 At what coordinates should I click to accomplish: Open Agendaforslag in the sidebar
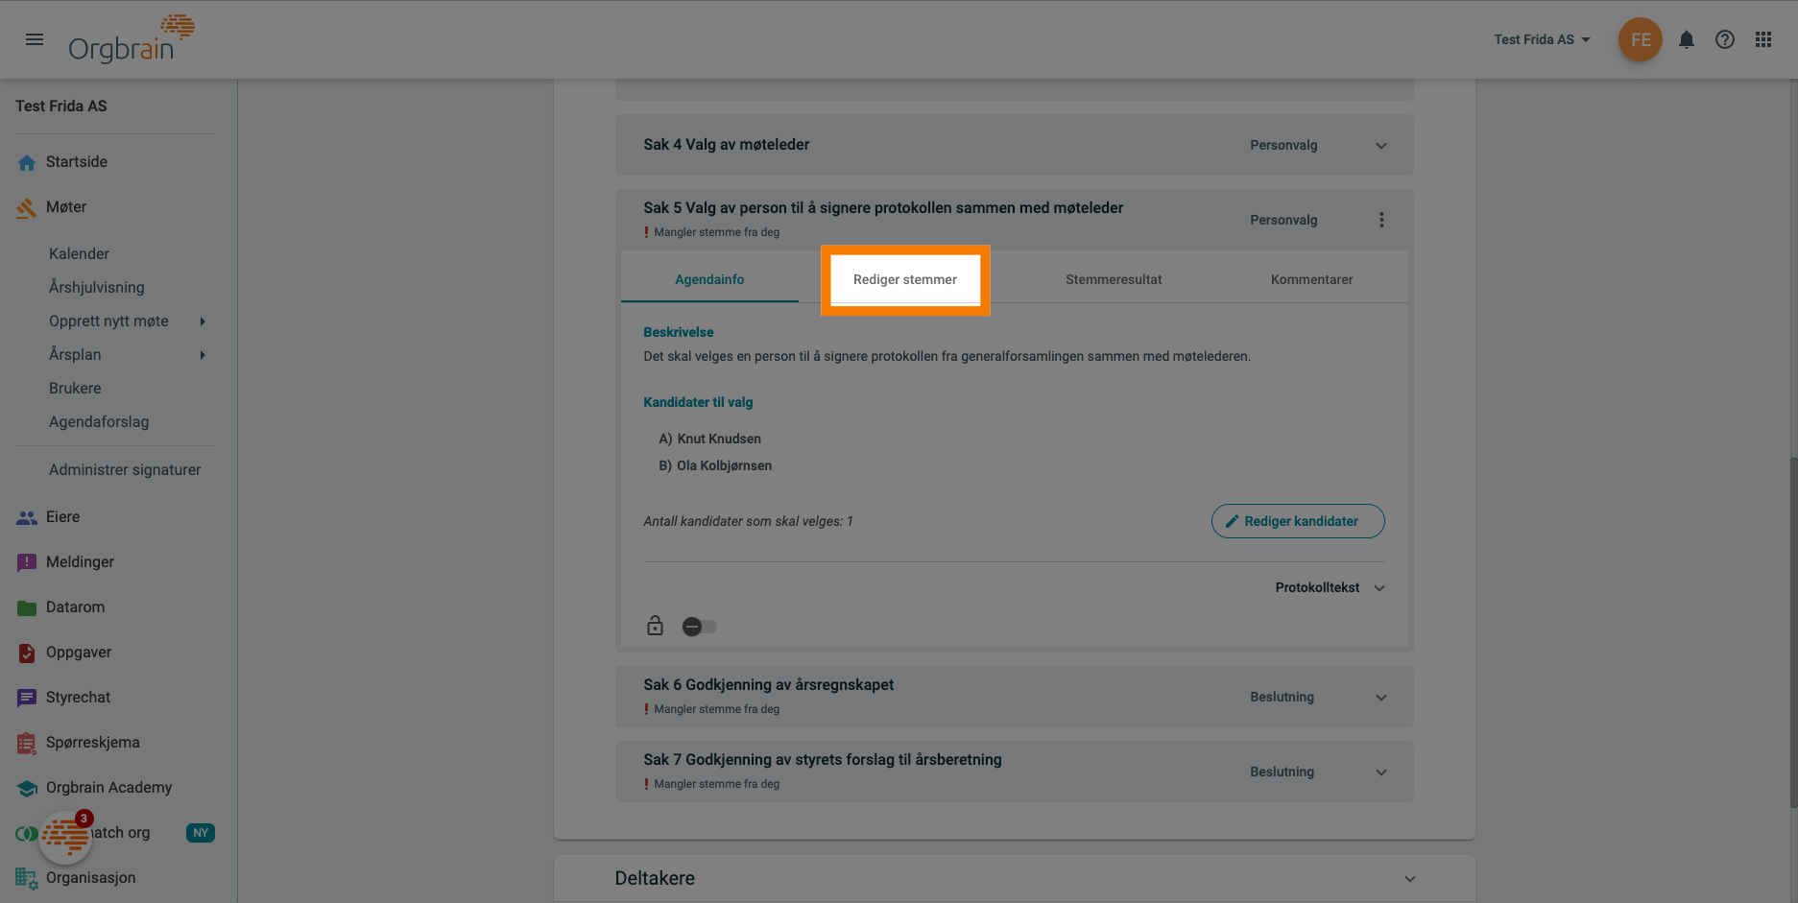click(x=99, y=422)
